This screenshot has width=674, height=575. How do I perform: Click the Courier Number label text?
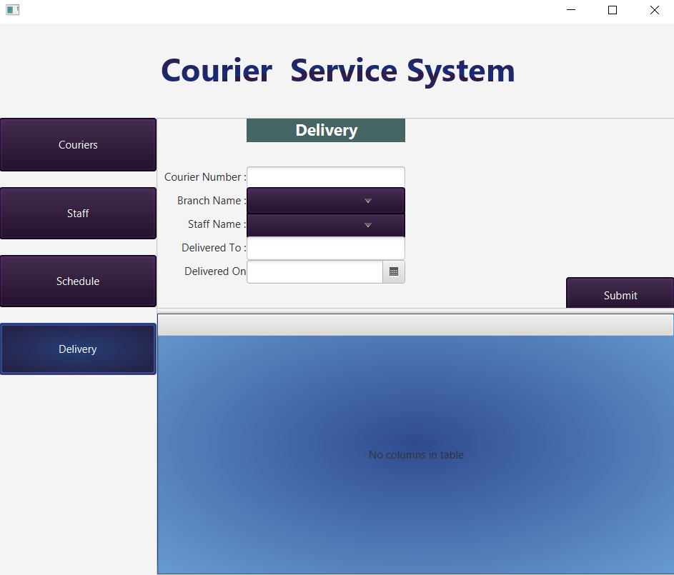(x=204, y=177)
